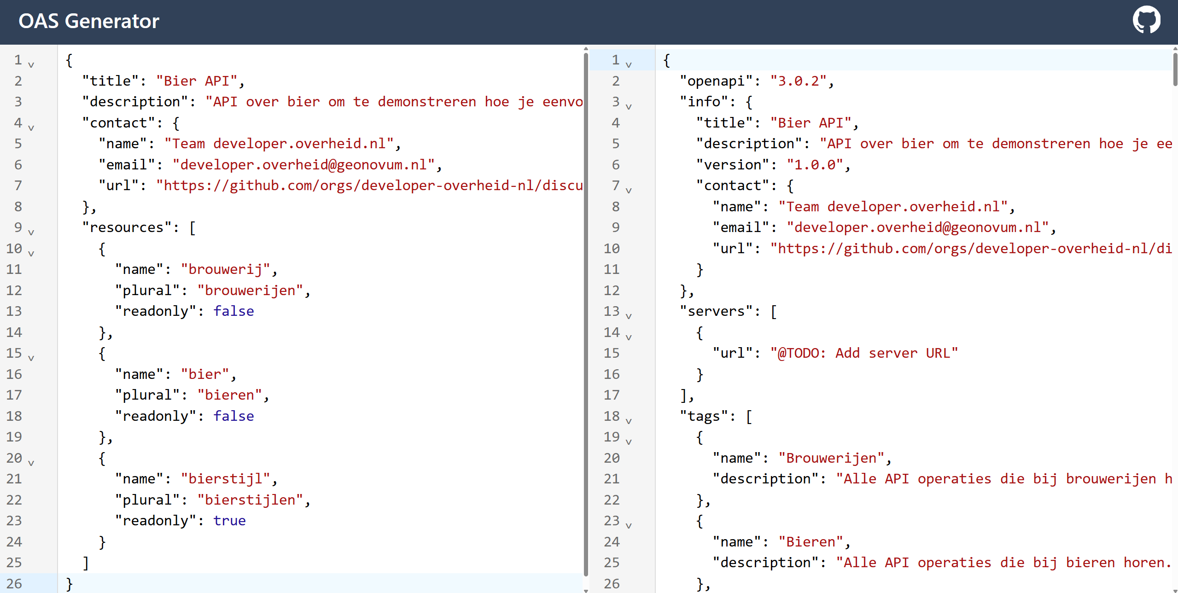Collapse the info block in right editor
The height and width of the screenshot is (593, 1178).
[x=629, y=106]
